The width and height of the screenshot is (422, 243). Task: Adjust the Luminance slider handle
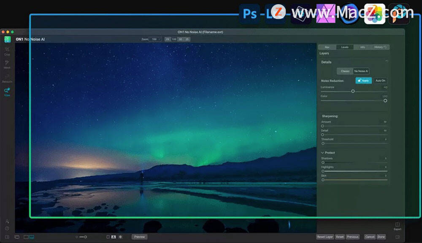coord(353,91)
